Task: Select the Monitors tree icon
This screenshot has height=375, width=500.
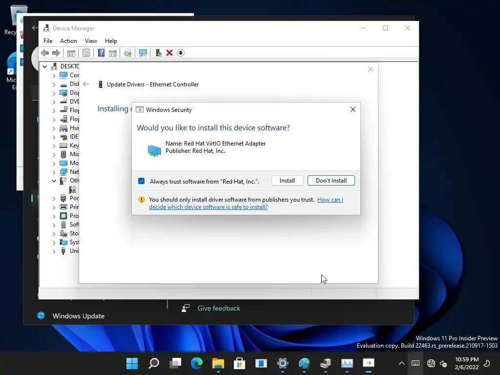Action: [63, 163]
